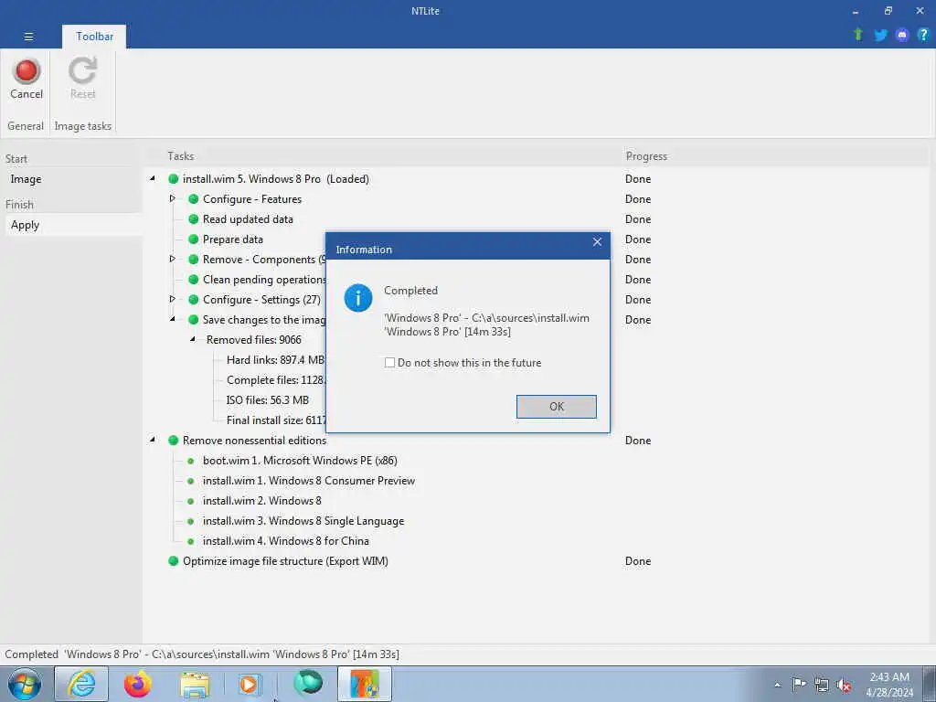This screenshot has width=936, height=702.
Task: Select install.wim 1. Windows 8 Consumer Preview row
Action: pos(309,481)
